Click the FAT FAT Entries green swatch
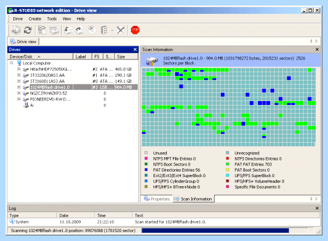 227,164
